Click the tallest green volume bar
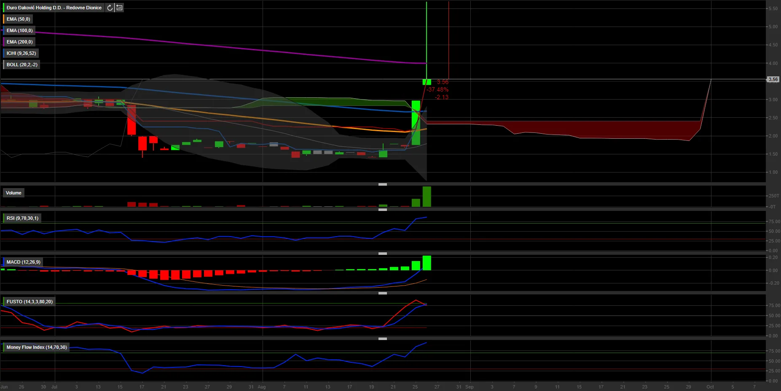 click(x=427, y=197)
